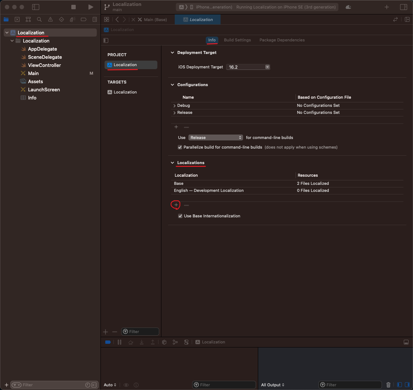The height and width of the screenshot is (390, 413).
Task: Open the Test navigator diamond icon
Action: 61,19
